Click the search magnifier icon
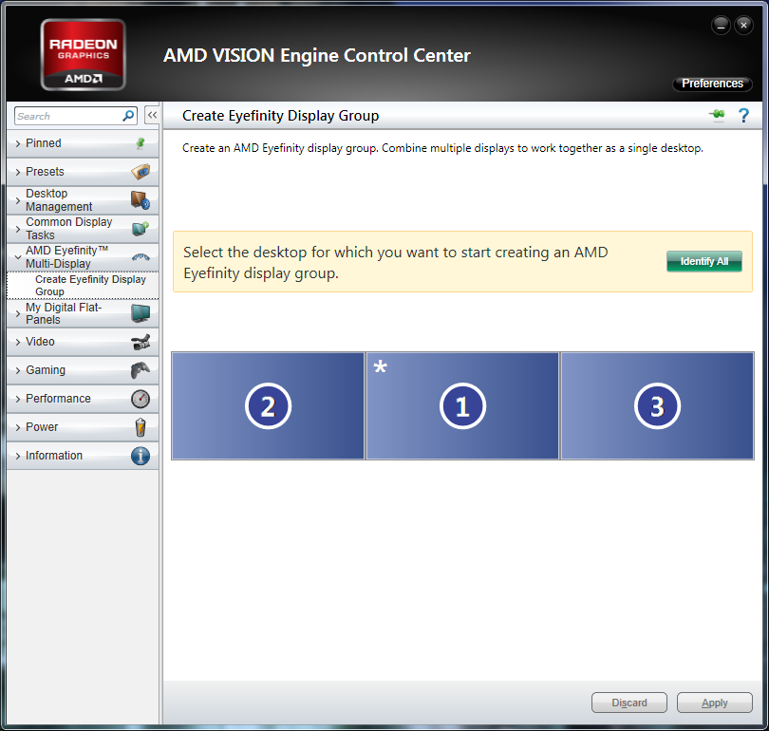This screenshot has width=769, height=731. point(128,116)
